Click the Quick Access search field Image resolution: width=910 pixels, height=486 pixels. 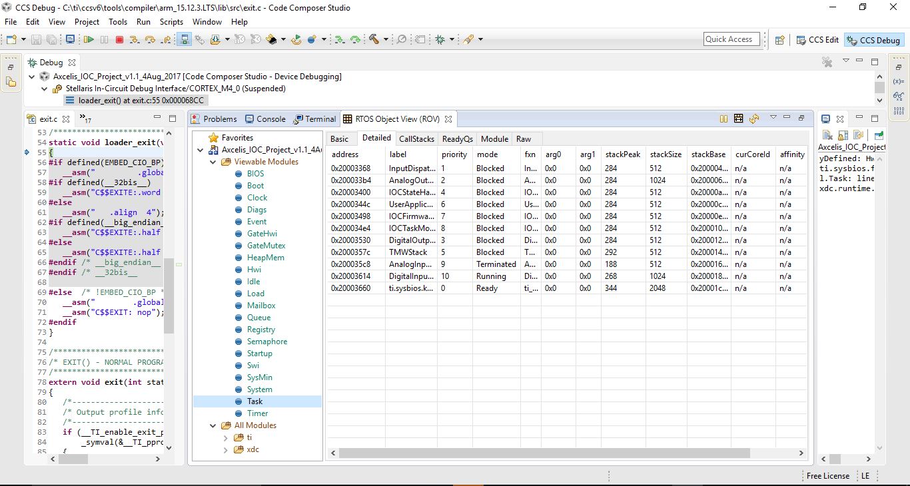[731, 39]
